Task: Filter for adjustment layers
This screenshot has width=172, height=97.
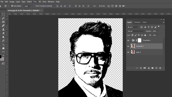Action: click(x=145, y=27)
